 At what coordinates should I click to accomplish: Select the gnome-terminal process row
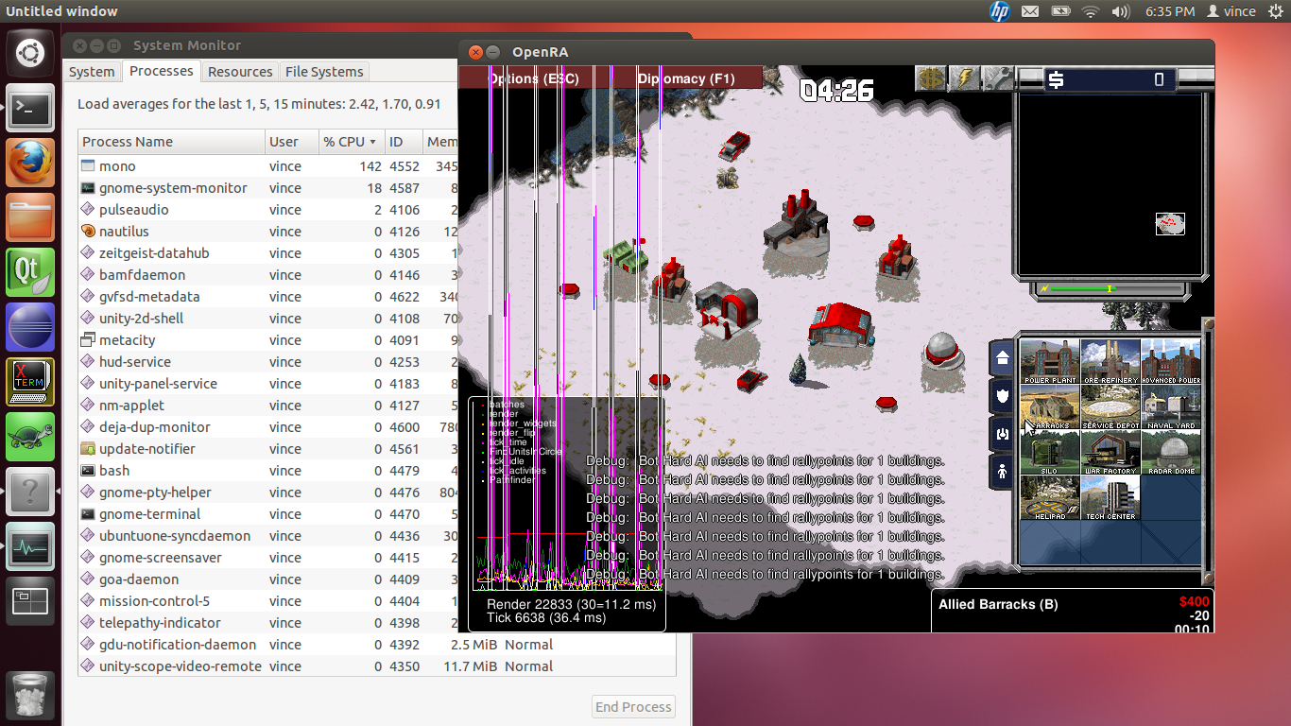(x=267, y=514)
